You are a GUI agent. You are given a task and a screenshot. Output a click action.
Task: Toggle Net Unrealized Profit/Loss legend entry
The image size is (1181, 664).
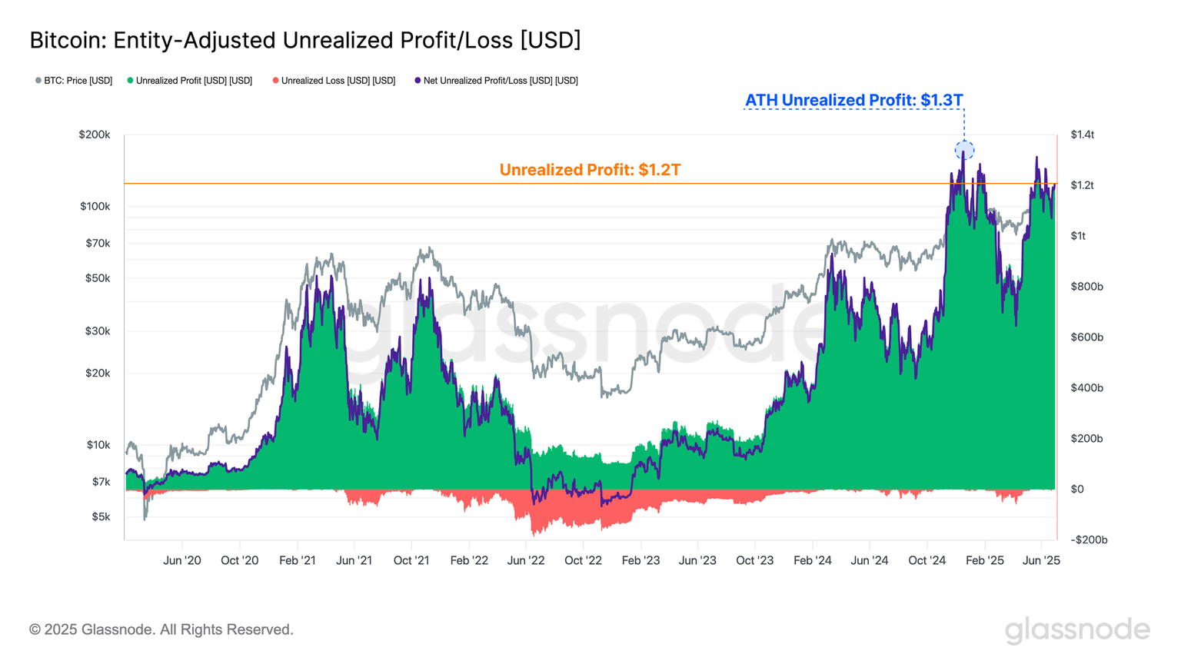[x=496, y=81]
